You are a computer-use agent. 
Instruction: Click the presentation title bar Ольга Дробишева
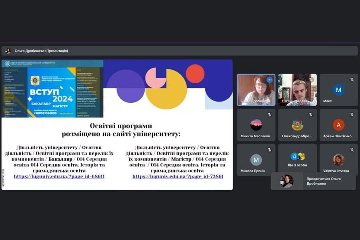(x=180, y=51)
